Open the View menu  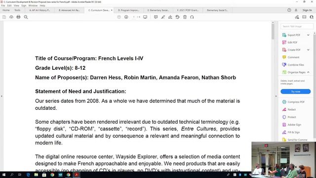coord(16,5)
